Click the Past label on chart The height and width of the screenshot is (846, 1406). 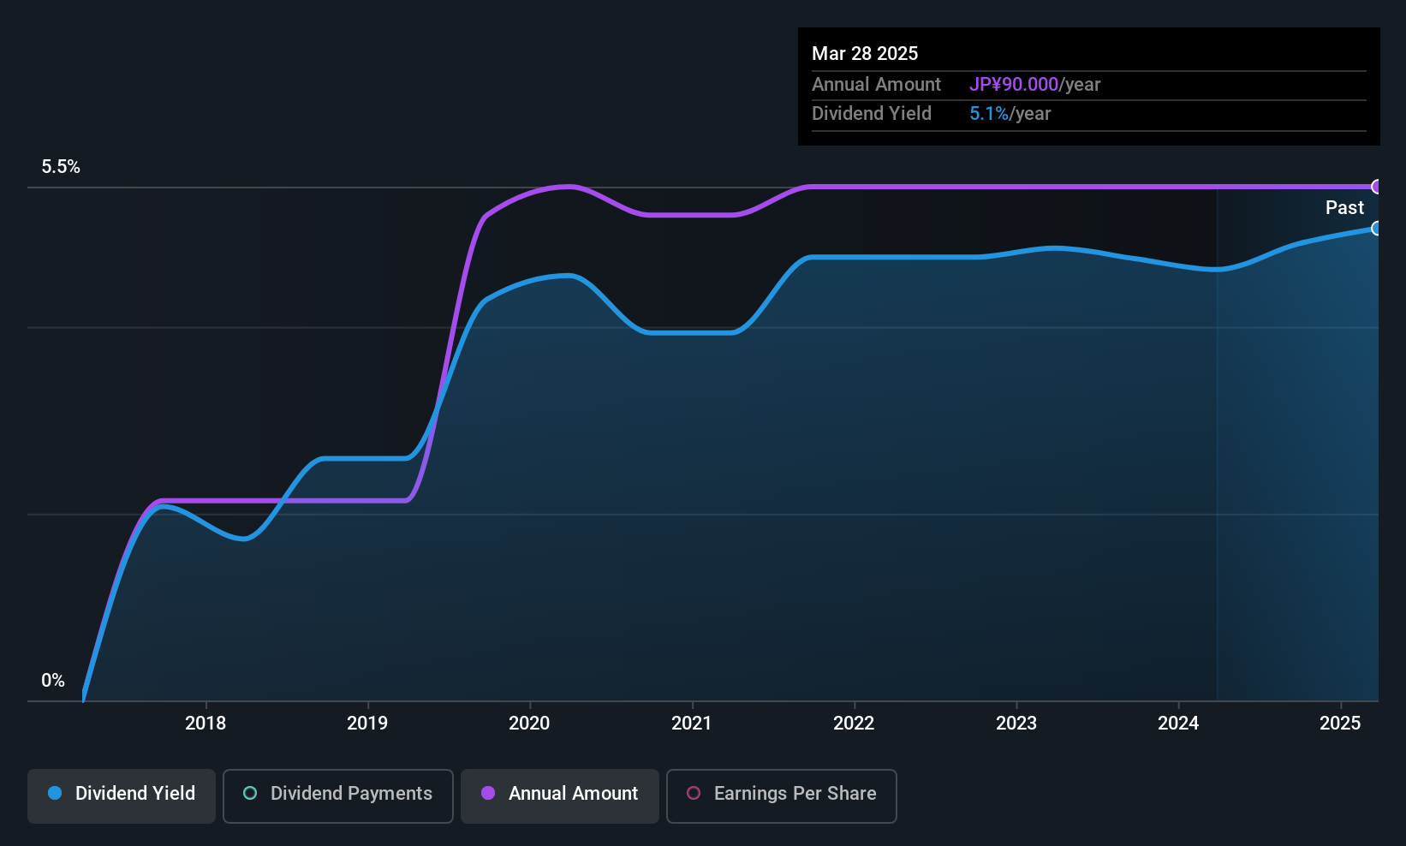click(x=1344, y=208)
